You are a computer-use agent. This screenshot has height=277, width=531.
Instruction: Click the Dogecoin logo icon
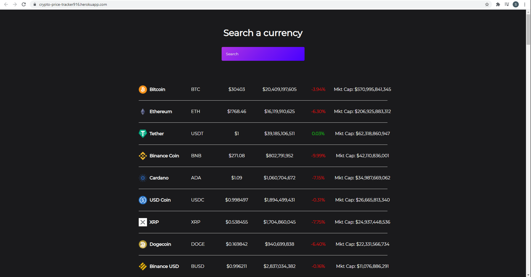pyautogui.click(x=143, y=244)
